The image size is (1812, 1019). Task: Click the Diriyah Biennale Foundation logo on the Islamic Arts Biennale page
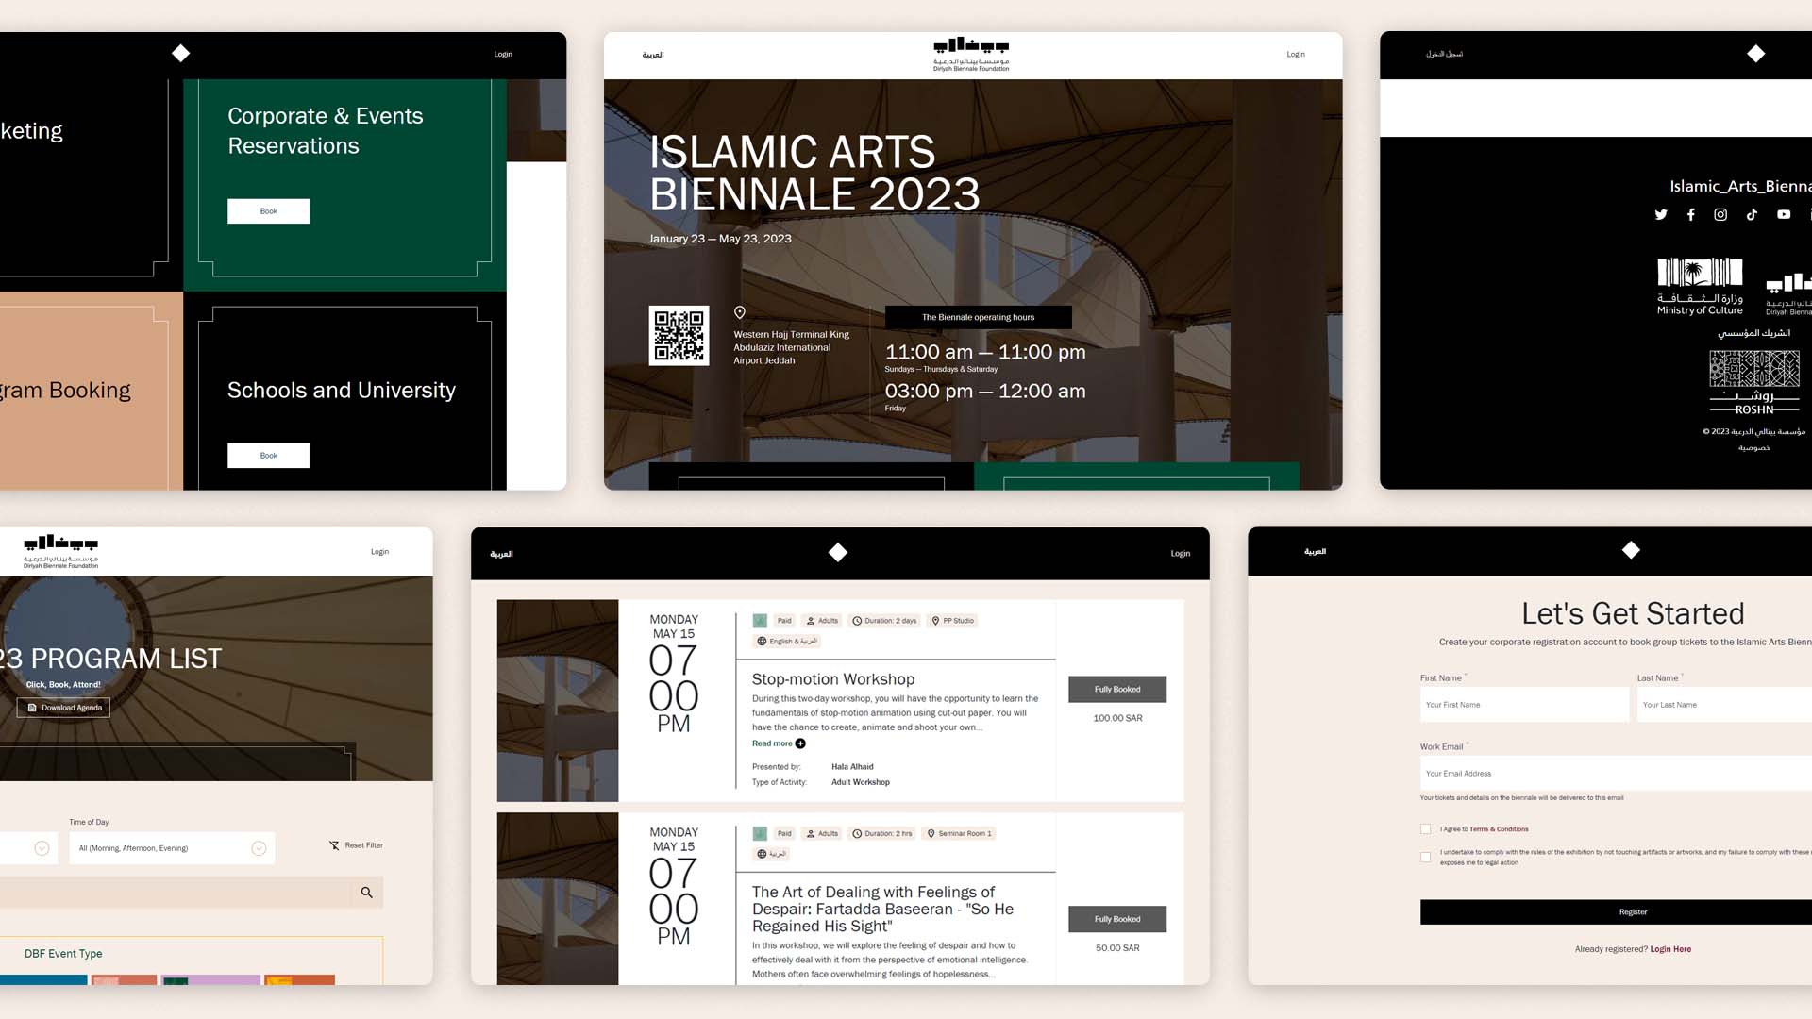pyautogui.click(x=971, y=55)
